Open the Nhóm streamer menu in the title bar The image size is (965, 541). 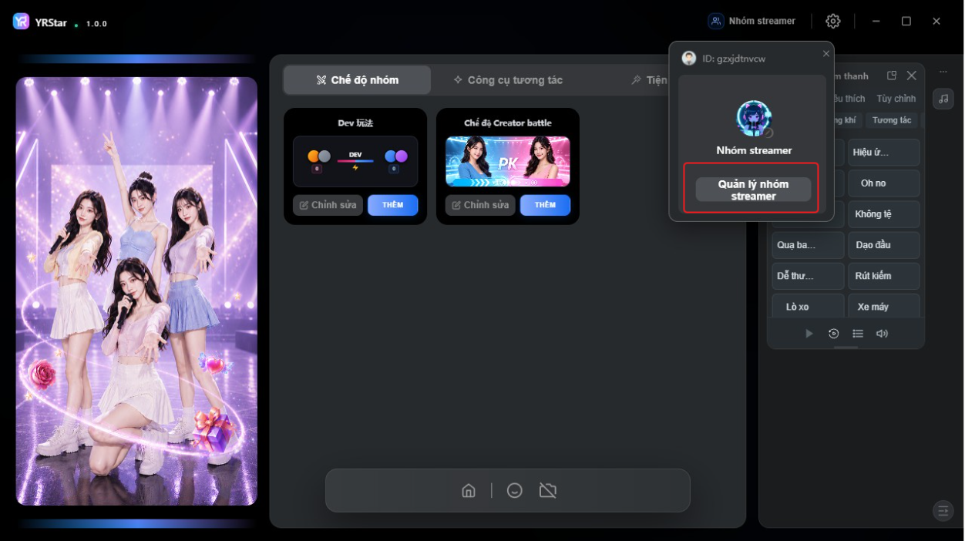tap(752, 21)
